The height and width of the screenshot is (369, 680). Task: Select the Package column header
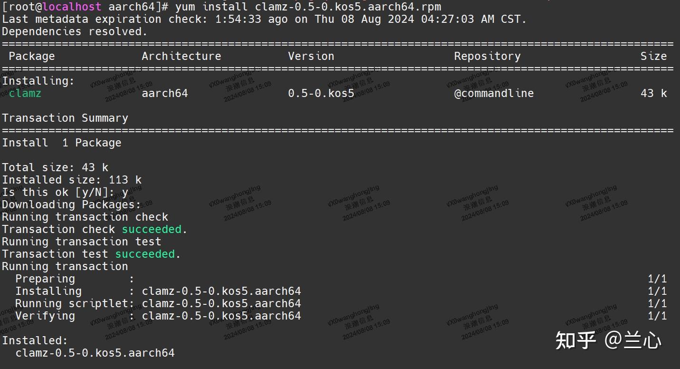pos(31,56)
